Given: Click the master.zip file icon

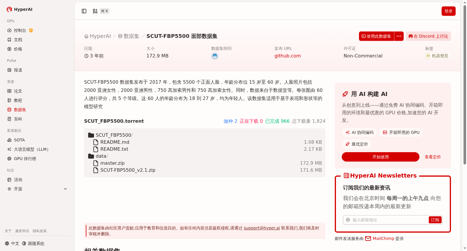Looking at the screenshot, I should 95,163.
